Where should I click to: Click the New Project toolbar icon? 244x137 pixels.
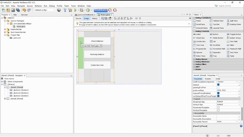[x=8, y=10]
